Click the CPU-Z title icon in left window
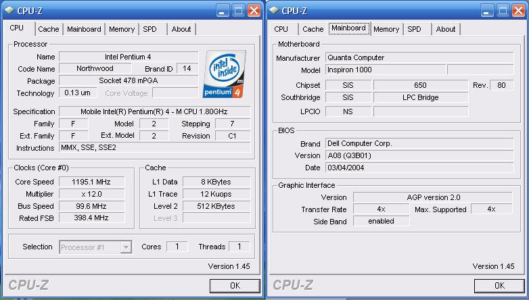The image size is (529, 300). coord(9,11)
